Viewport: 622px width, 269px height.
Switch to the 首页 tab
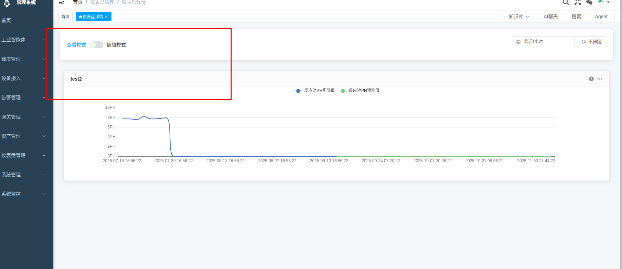pos(65,17)
